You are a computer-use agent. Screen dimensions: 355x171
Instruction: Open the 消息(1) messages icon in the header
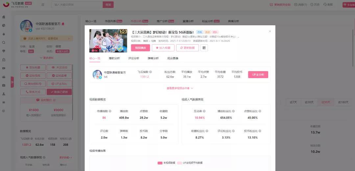click(301, 5)
